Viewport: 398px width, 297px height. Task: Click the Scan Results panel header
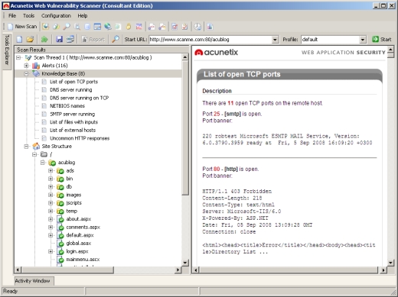(102, 50)
